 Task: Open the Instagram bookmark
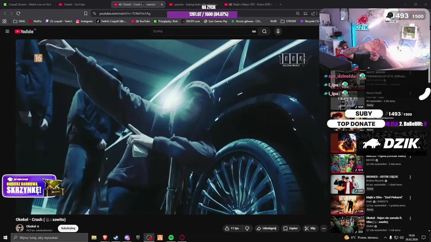[x=84, y=21]
